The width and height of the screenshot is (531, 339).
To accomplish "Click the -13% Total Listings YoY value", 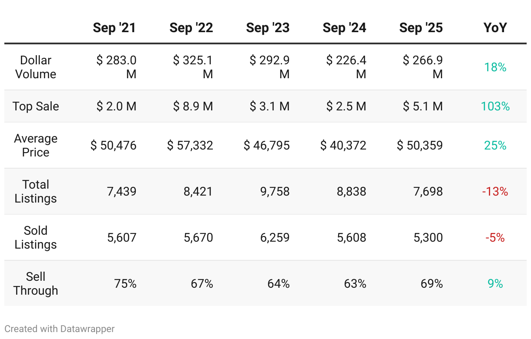I will pyautogui.click(x=495, y=191).
